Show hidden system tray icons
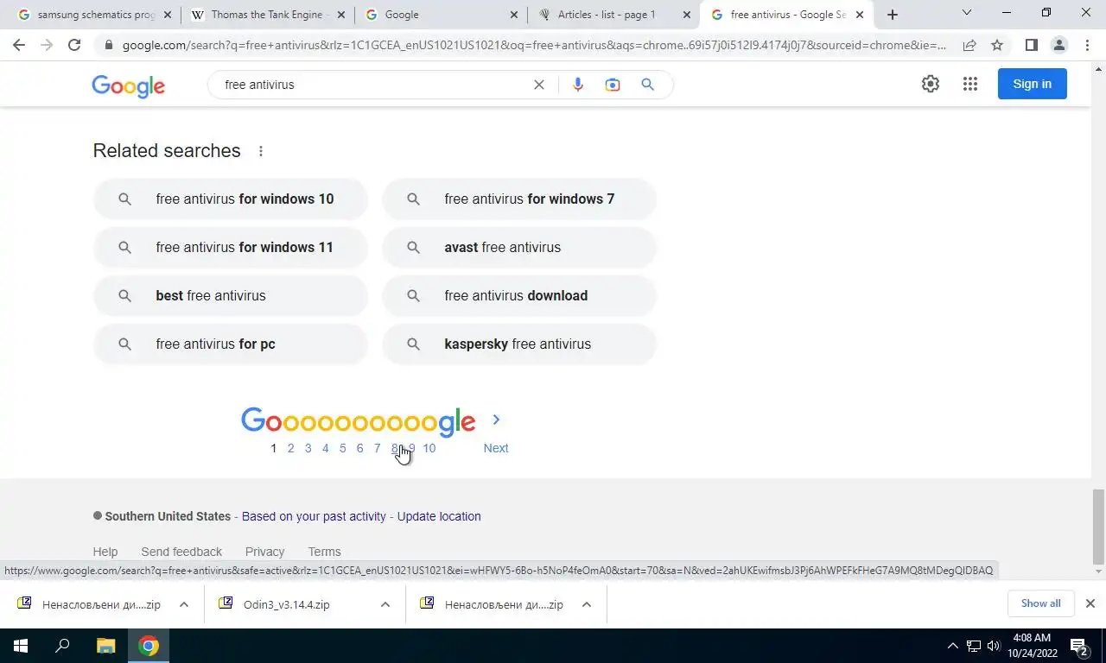This screenshot has width=1106, height=663. pos(953,646)
